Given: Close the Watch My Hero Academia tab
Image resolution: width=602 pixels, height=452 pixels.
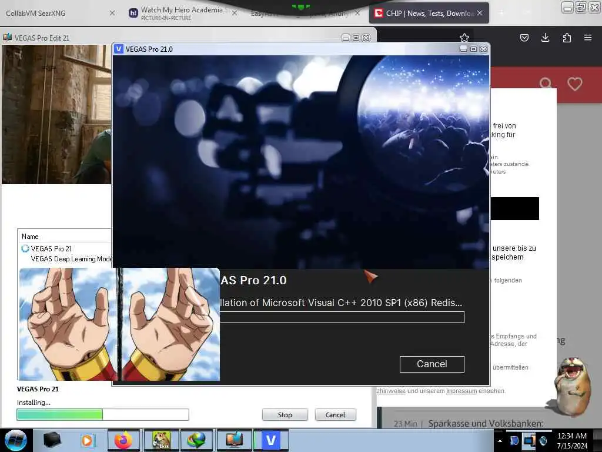Looking at the screenshot, I should [x=235, y=13].
